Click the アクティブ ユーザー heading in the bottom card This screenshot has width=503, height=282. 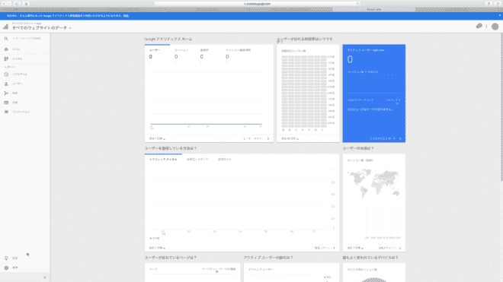tap(261, 270)
